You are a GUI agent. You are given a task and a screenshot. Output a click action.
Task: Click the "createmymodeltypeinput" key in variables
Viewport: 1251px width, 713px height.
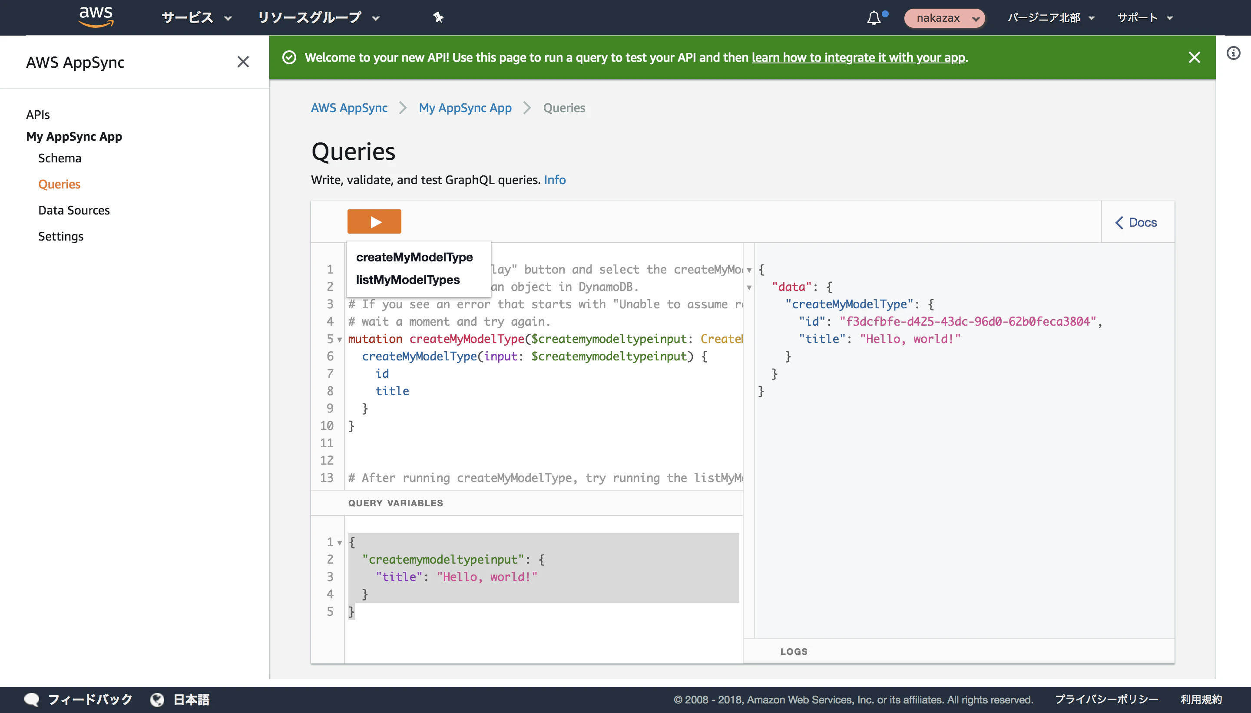click(x=443, y=559)
